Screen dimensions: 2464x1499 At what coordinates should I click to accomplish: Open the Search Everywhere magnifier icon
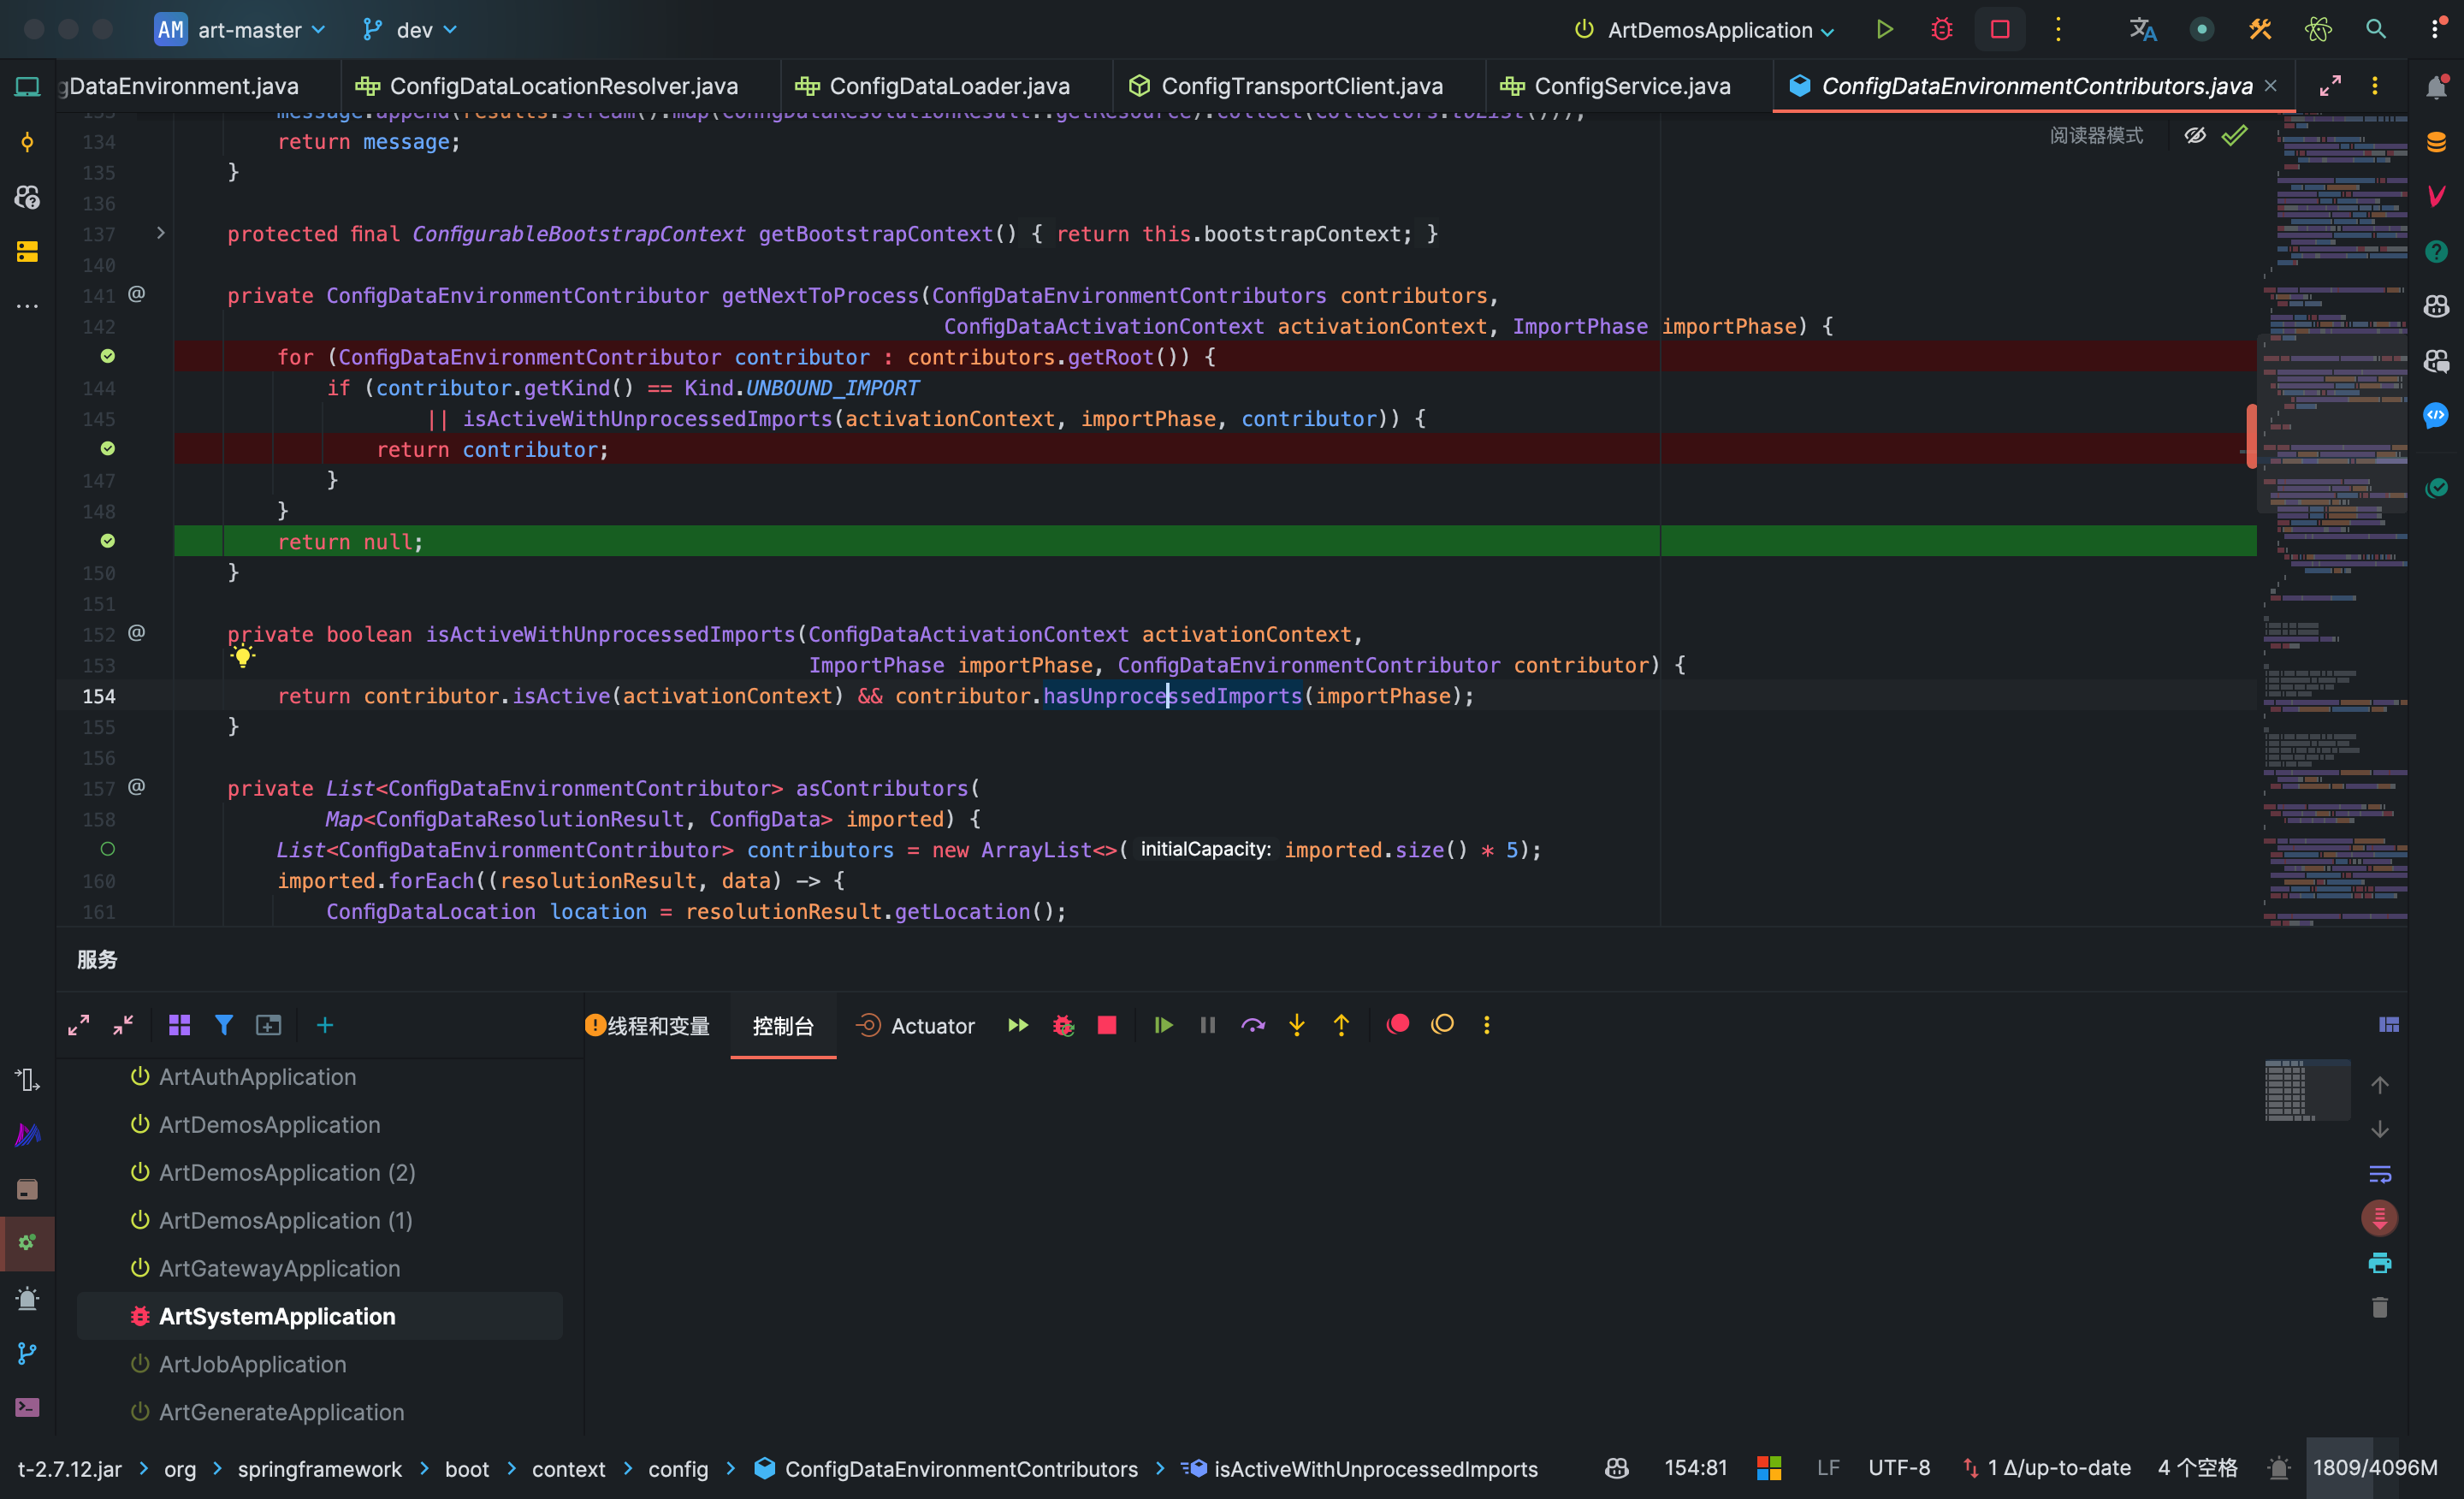pyautogui.click(x=2375, y=29)
